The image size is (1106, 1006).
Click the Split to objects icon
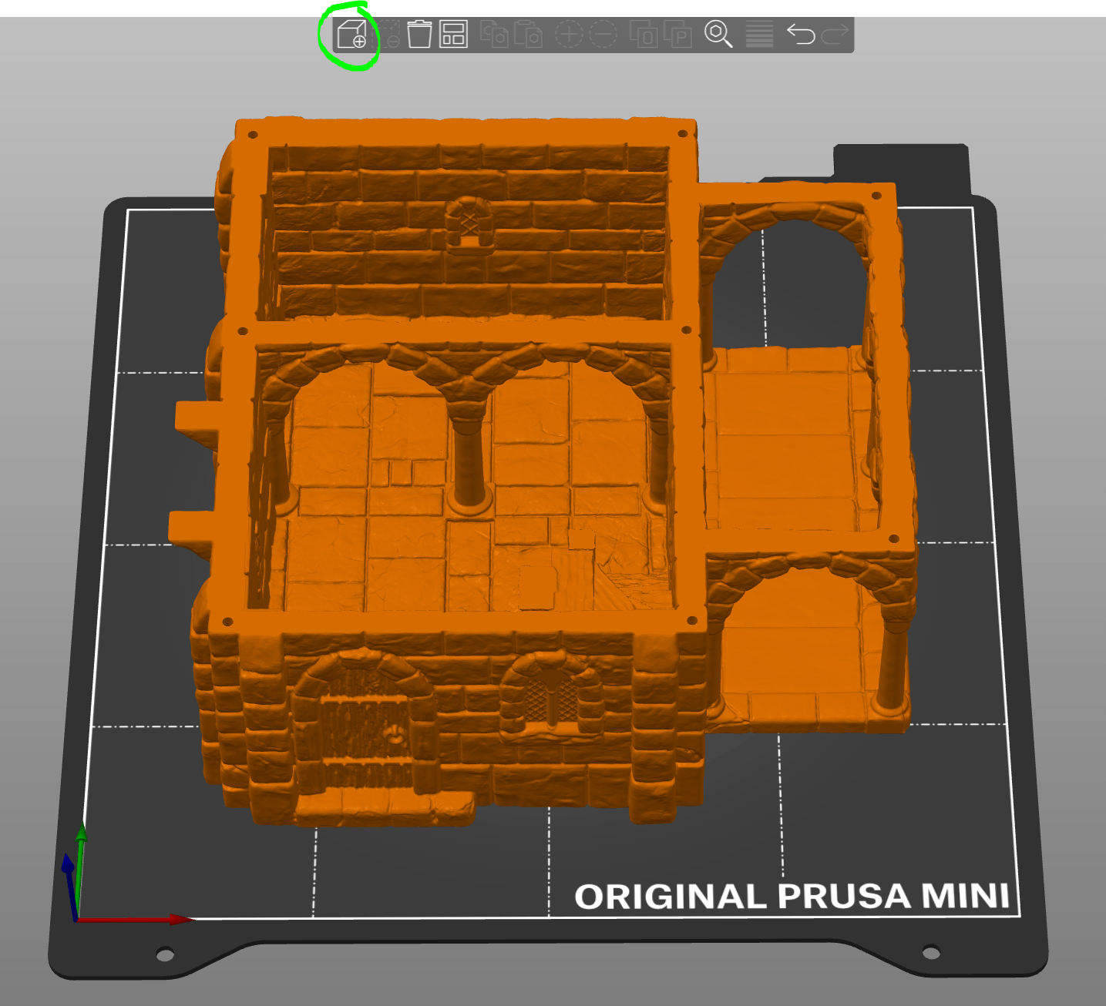[643, 35]
